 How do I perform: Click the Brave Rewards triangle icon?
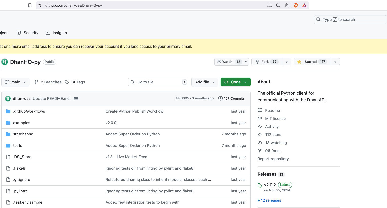(x=304, y=5)
